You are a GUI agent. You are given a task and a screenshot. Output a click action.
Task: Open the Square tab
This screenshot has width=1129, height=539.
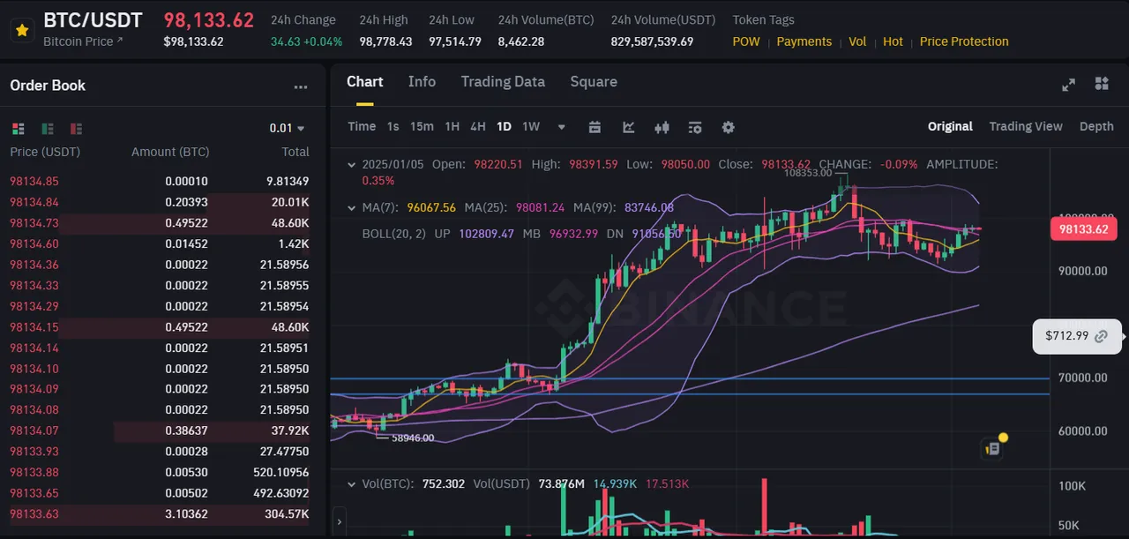[594, 82]
